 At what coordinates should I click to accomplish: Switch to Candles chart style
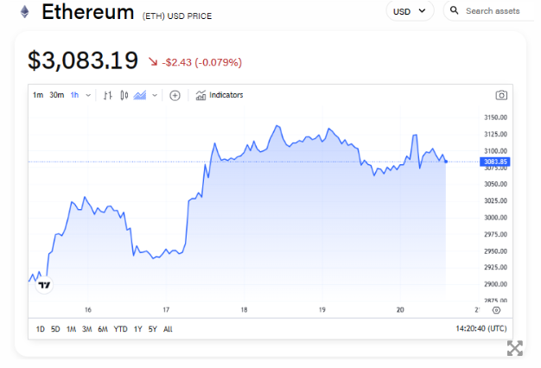[124, 95]
